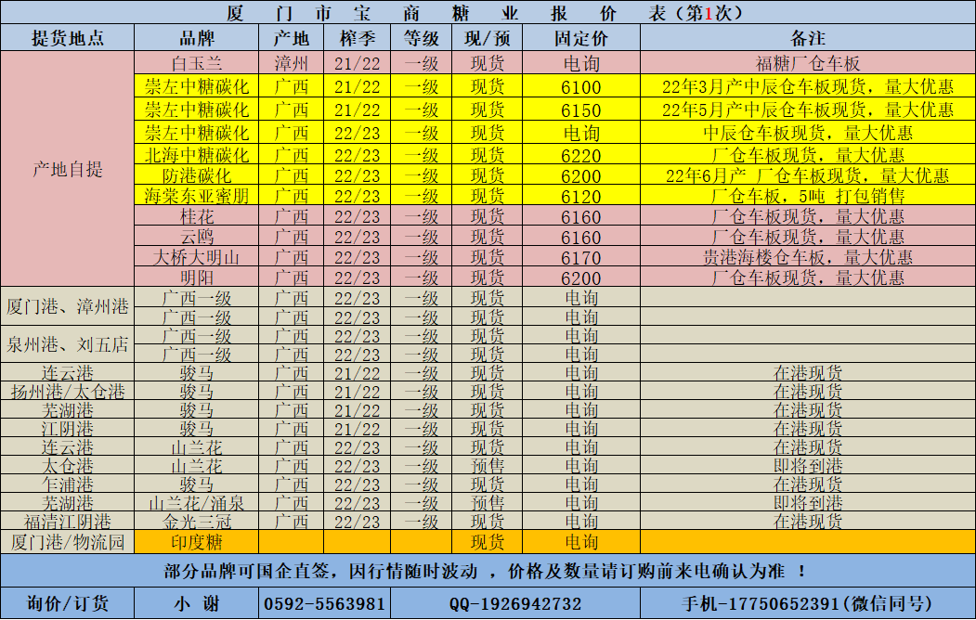Select the phone number 0592-5563981 cell
The height and width of the screenshot is (620, 976).
pyautogui.click(x=324, y=603)
